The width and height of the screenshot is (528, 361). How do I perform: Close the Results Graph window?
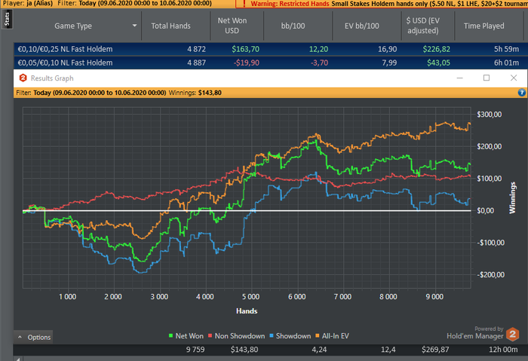[514, 78]
